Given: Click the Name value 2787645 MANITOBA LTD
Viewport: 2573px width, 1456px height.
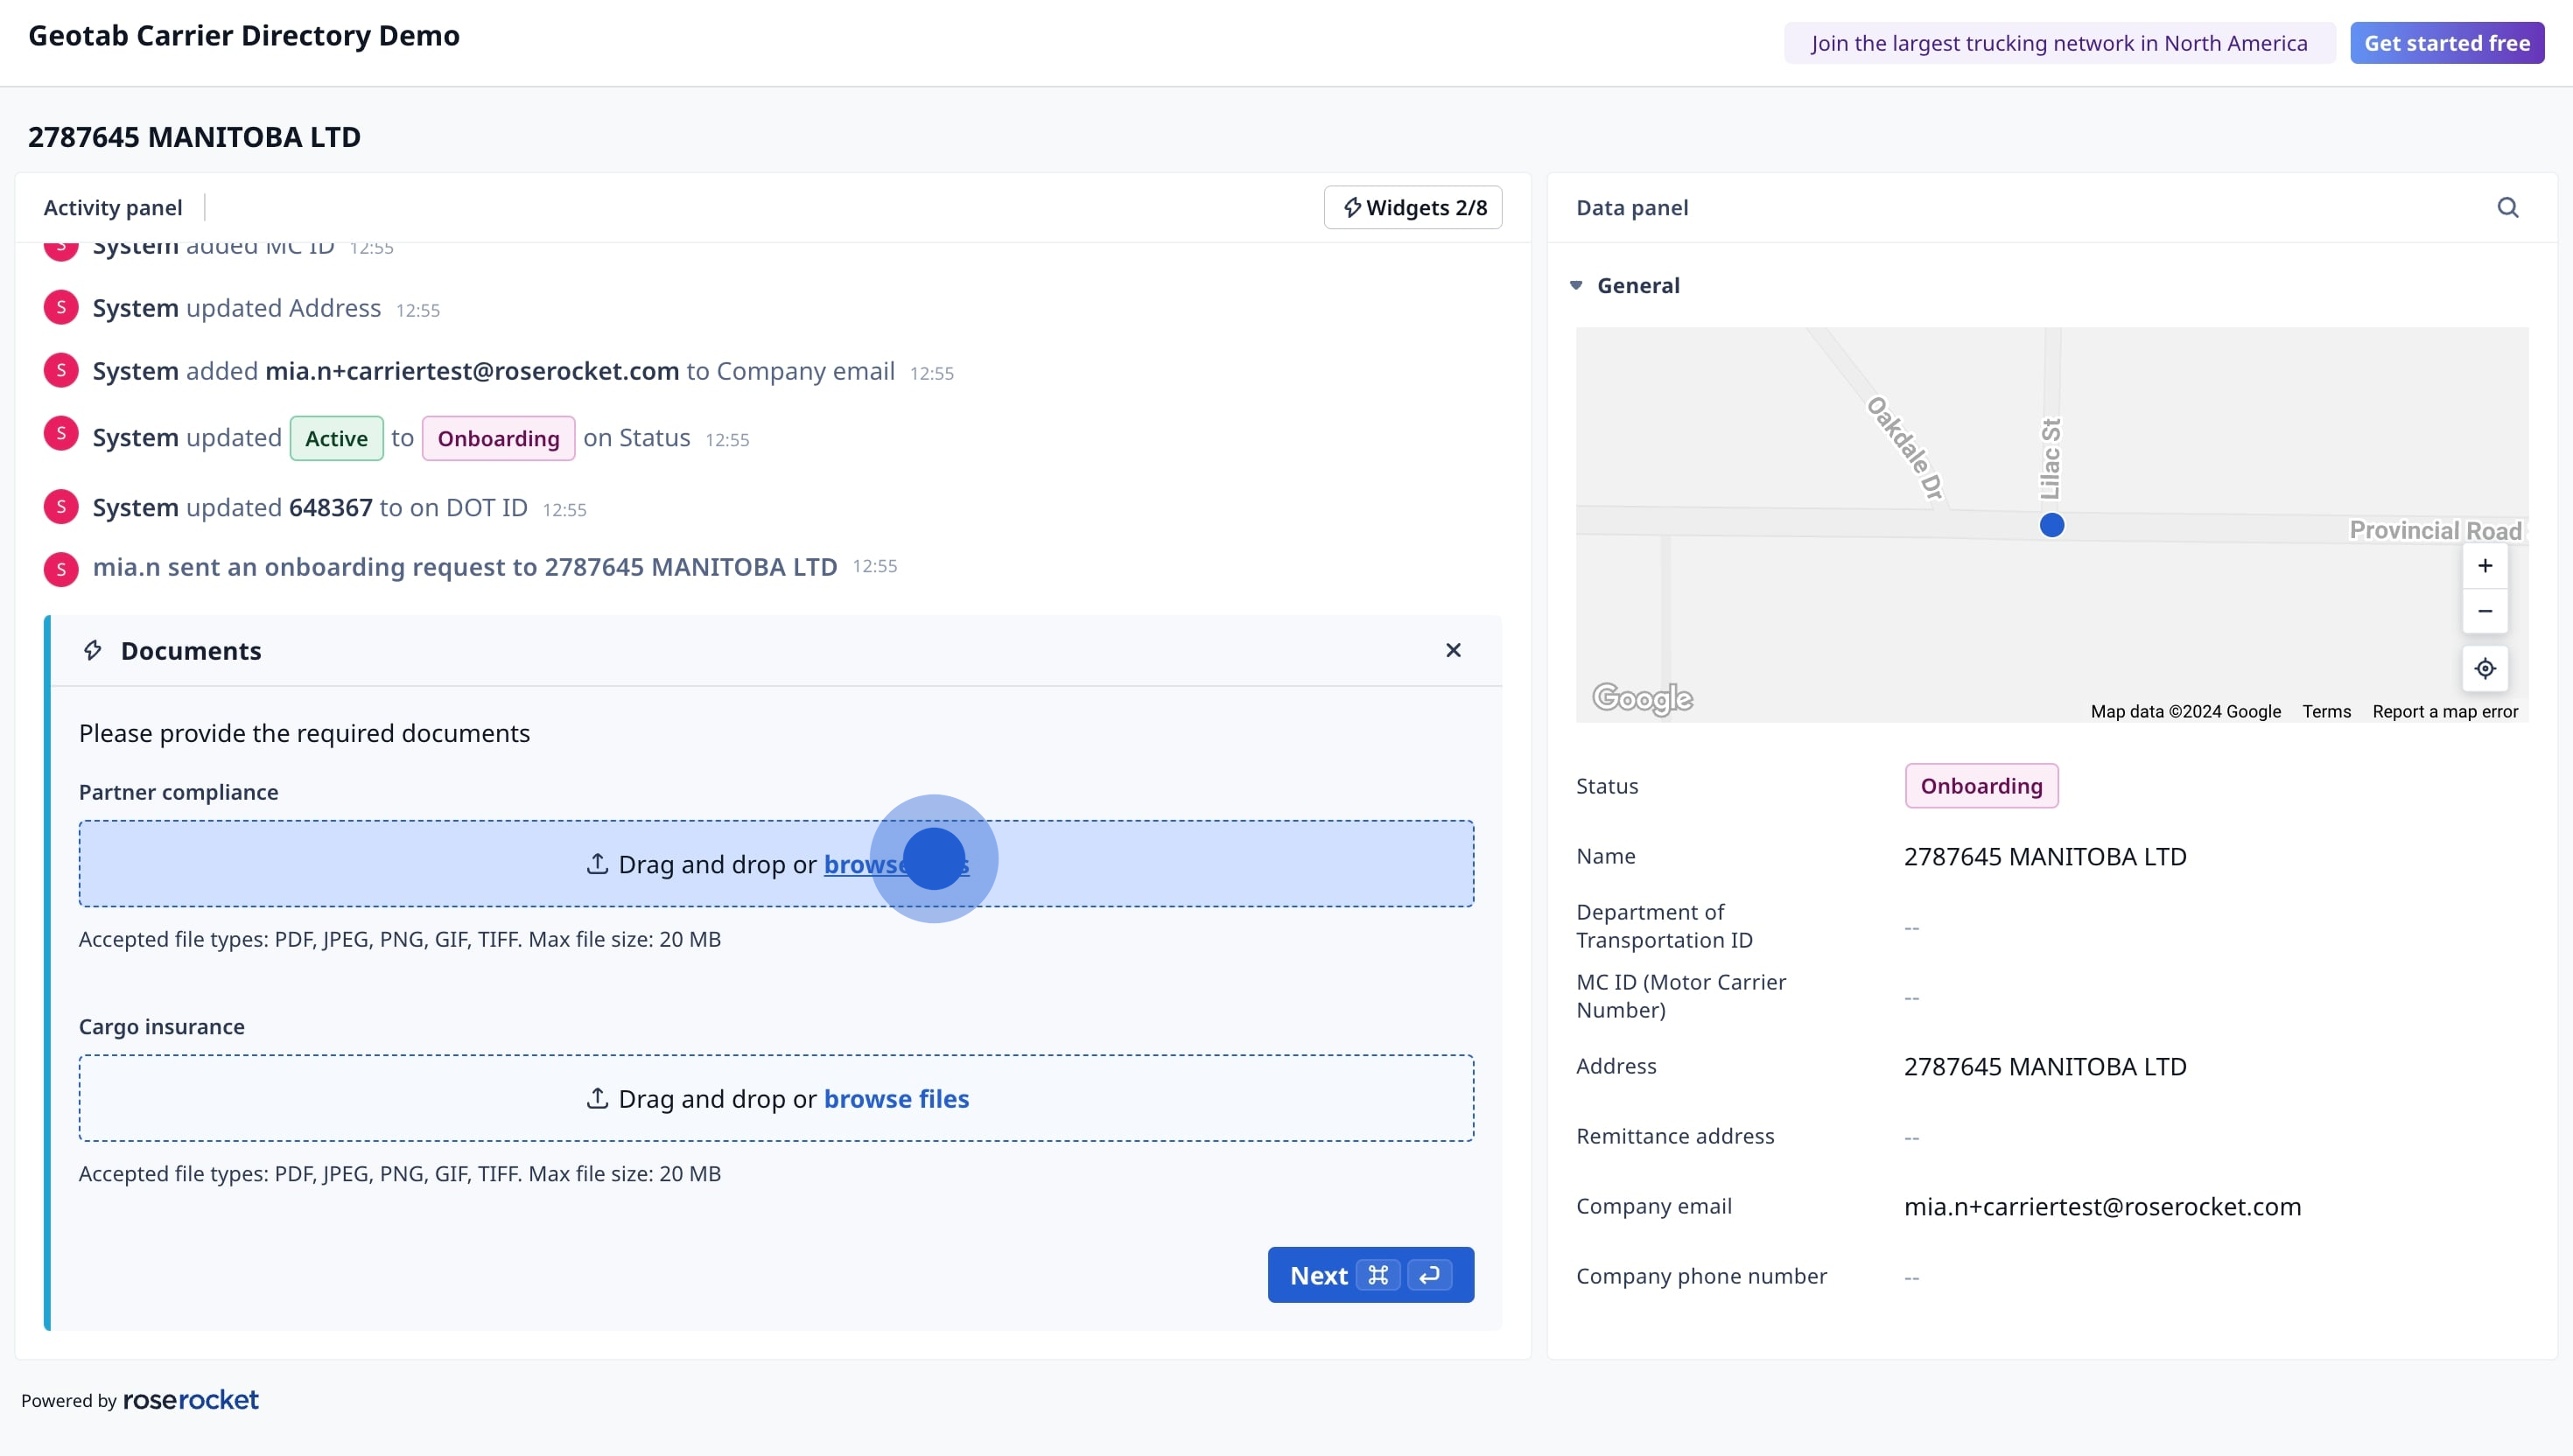Looking at the screenshot, I should [x=2045, y=856].
